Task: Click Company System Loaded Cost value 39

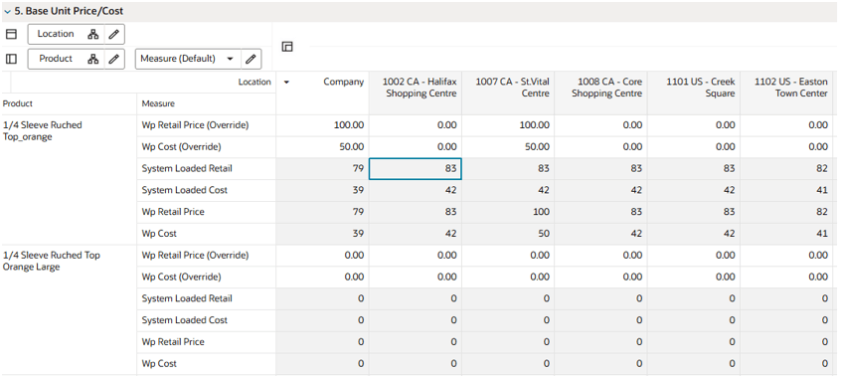Action: point(323,190)
